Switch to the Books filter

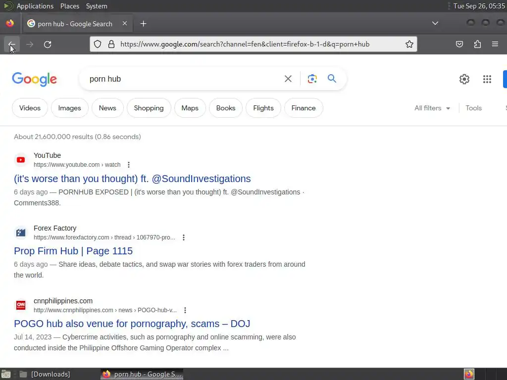tap(226, 108)
